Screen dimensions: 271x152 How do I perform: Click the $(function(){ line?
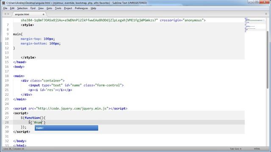(33, 118)
